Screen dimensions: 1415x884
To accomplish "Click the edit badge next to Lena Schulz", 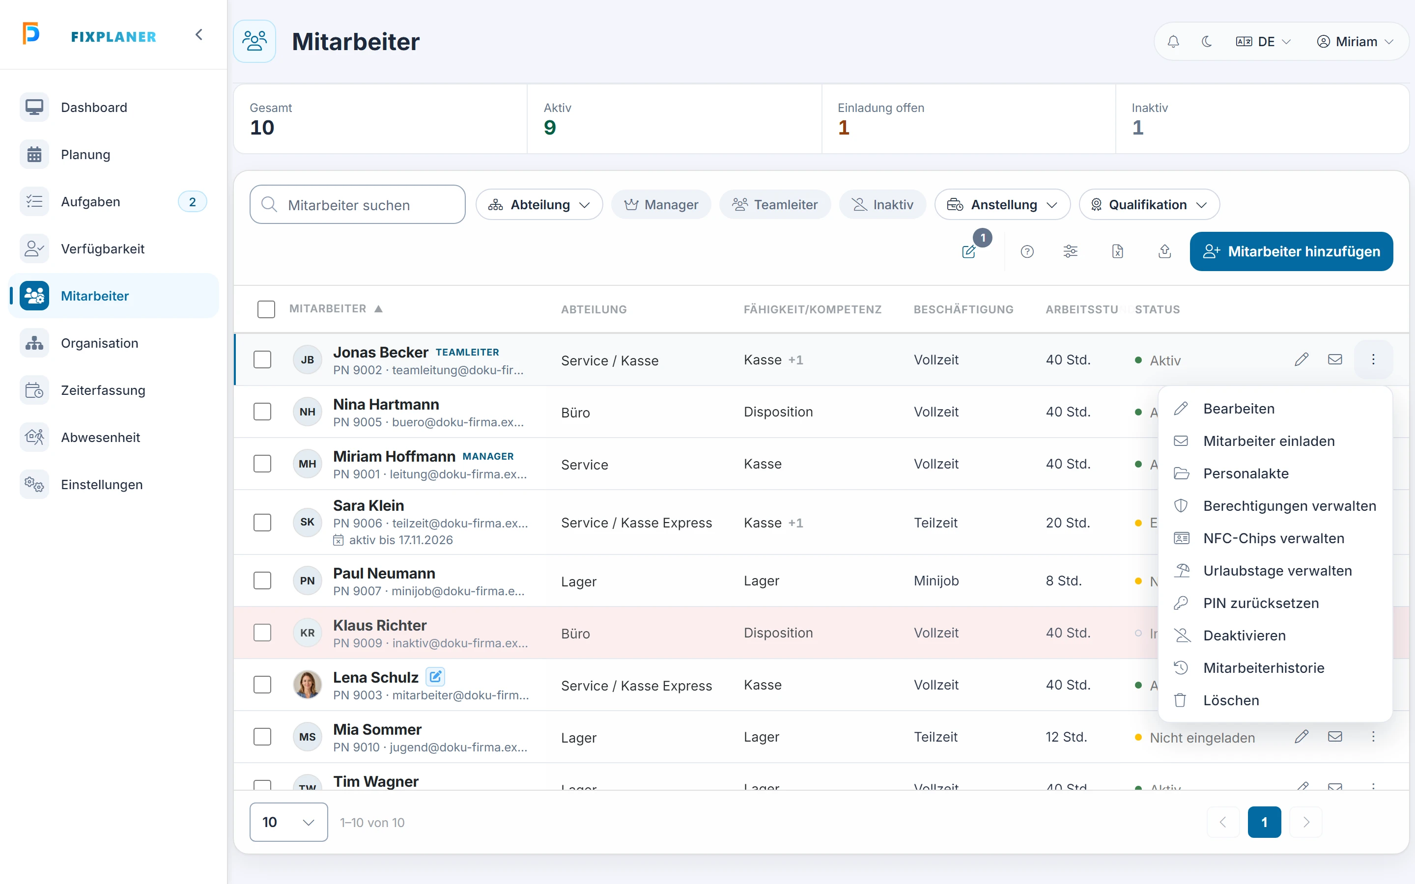I will (x=435, y=677).
